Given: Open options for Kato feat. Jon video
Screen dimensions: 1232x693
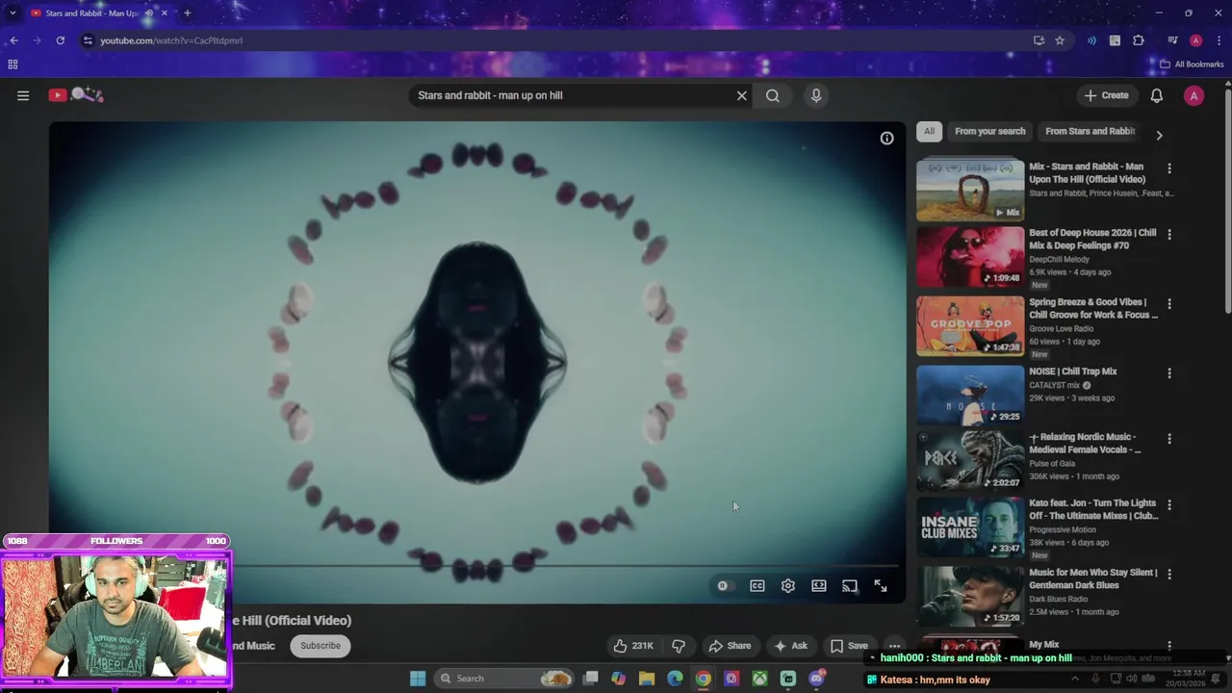Looking at the screenshot, I should (x=1169, y=504).
